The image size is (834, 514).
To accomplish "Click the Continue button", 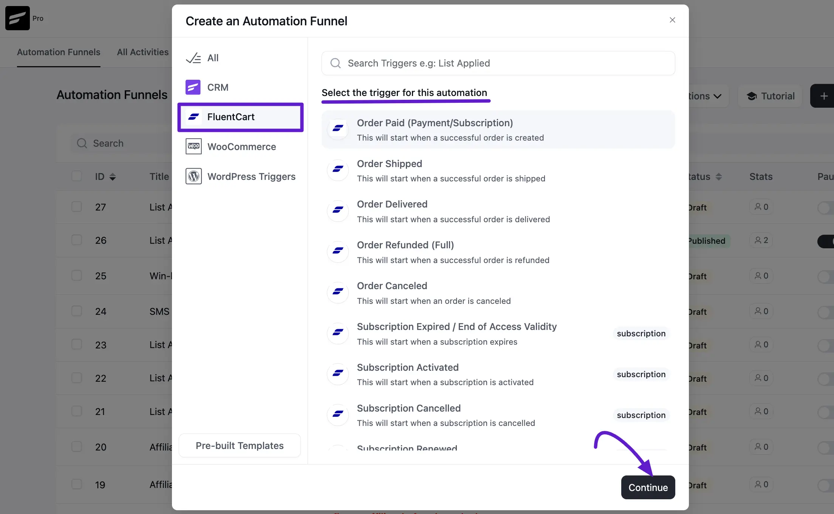I will (x=648, y=487).
